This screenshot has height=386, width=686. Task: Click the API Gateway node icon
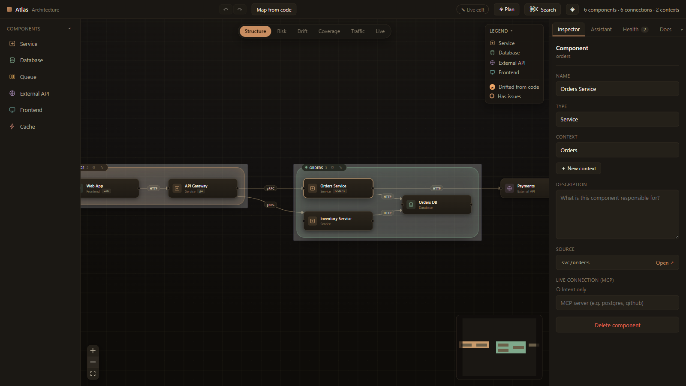coord(177,188)
